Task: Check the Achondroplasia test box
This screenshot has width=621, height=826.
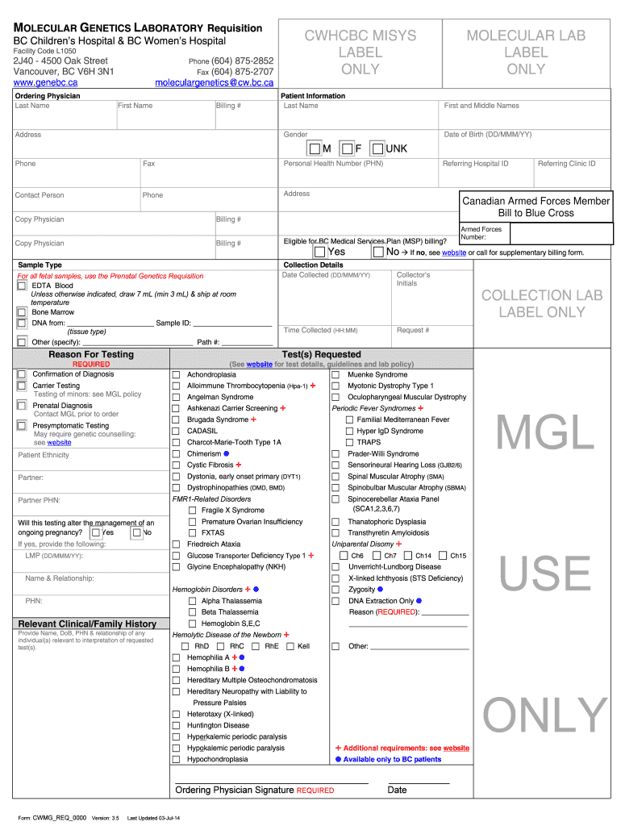Action: [176, 375]
